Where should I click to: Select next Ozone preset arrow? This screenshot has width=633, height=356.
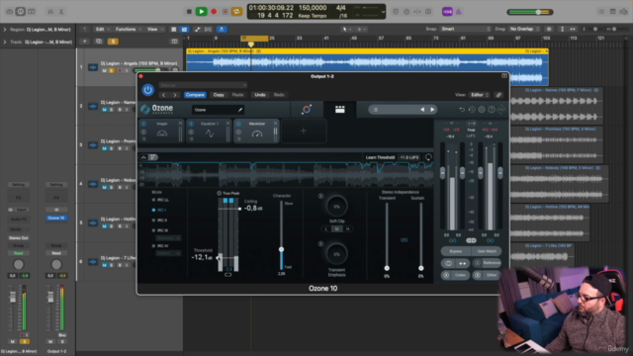(432, 110)
